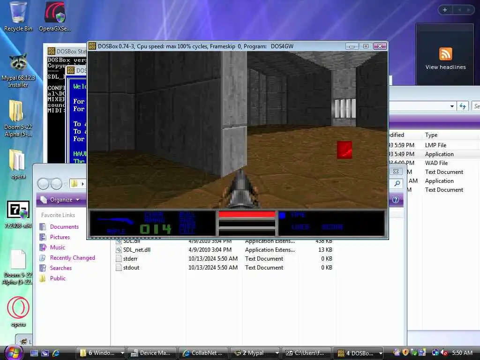The width and height of the screenshot is (480, 360).
Task: Open Music favorite link
Action: (58, 247)
